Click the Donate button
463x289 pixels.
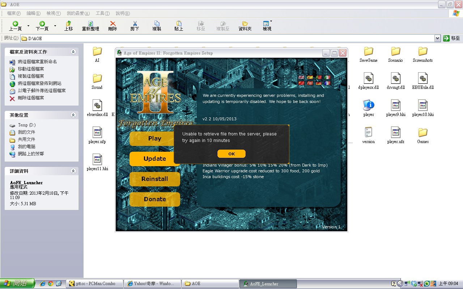point(154,199)
